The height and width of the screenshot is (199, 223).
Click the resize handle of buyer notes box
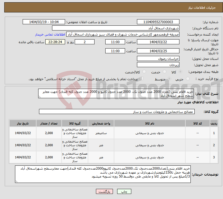coord(16,181)
